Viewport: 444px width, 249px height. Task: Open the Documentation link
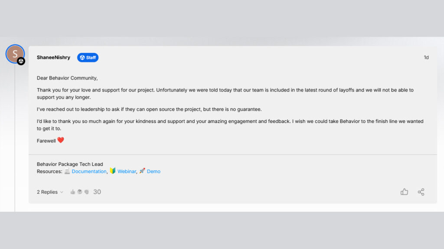click(x=89, y=172)
